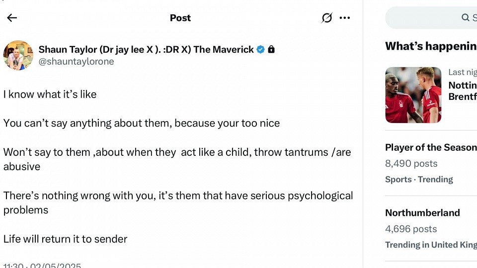The width and height of the screenshot is (477, 268).
Task: Open the Shaun Taylor display name
Action: coord(146,49)
